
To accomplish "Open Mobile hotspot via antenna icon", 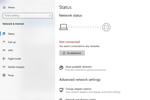I will pyautogui.click(x=4, y=67).
